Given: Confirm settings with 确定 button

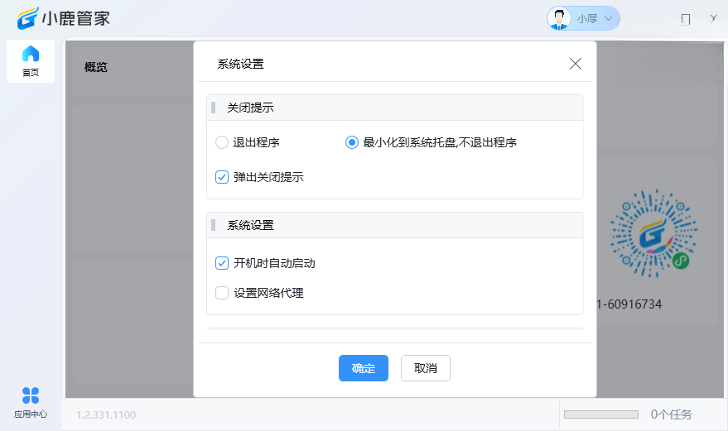Looking at the screenshot, I should pyautogui.click(x=364, y=368).
